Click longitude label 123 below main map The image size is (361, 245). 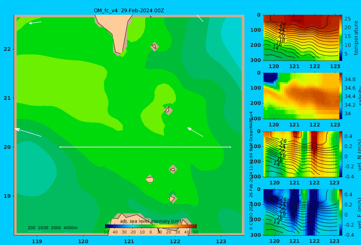pos(221,241)
